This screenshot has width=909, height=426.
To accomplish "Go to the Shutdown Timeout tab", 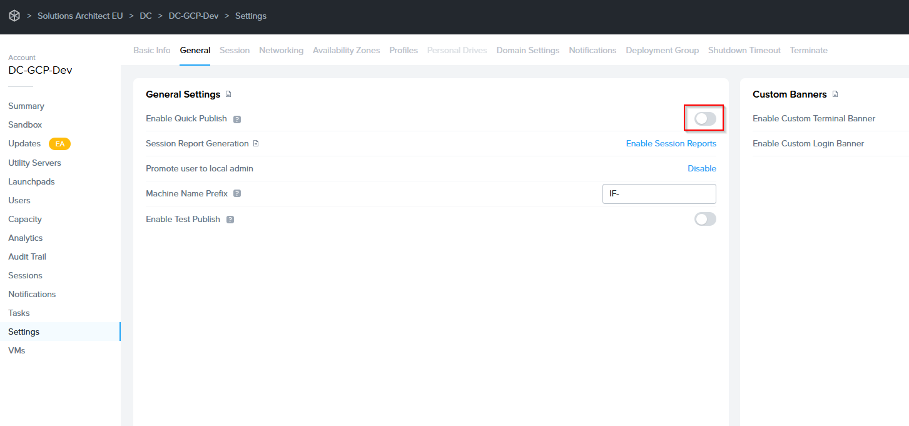I will (744, 51).
